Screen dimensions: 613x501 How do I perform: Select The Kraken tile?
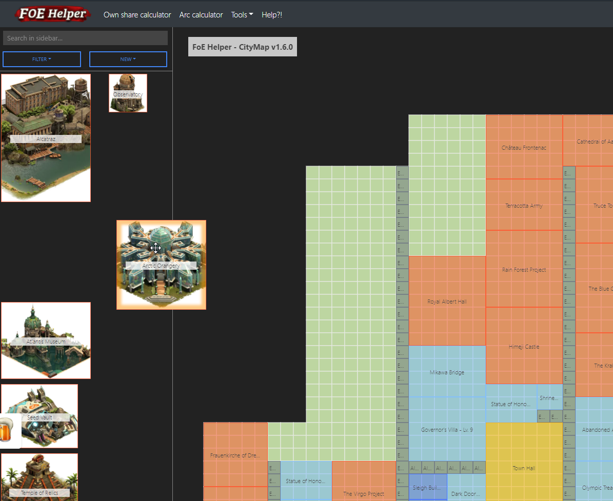(594, 365)
